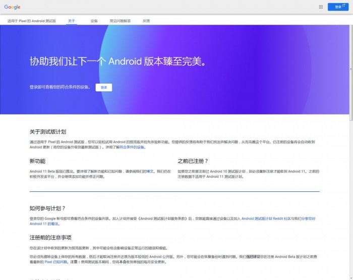Open the Pixel 已知问题 link
This screenshot has height=280, width=353.
point(55,262)
